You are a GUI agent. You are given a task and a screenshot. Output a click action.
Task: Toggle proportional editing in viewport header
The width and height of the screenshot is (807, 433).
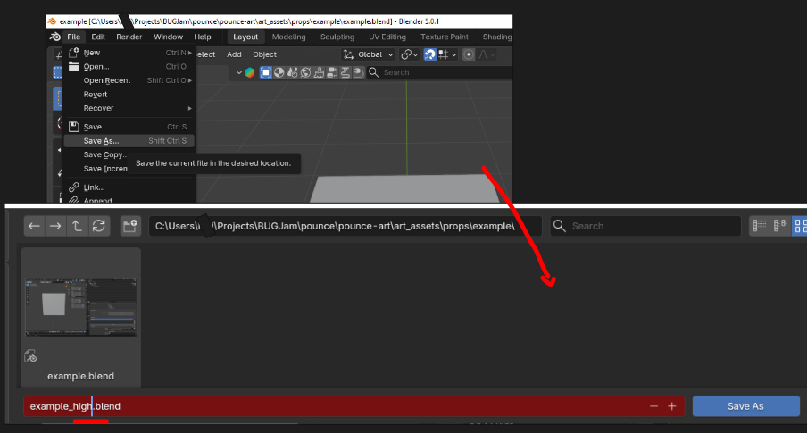[x=467, y=54]
